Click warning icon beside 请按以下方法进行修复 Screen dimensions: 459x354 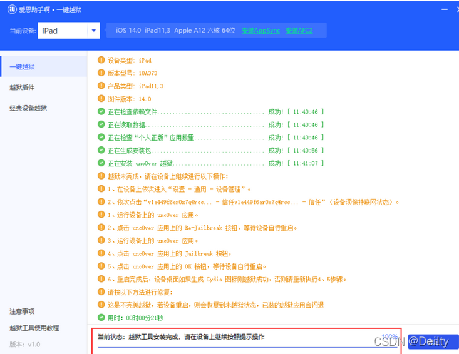coord(101,291)
